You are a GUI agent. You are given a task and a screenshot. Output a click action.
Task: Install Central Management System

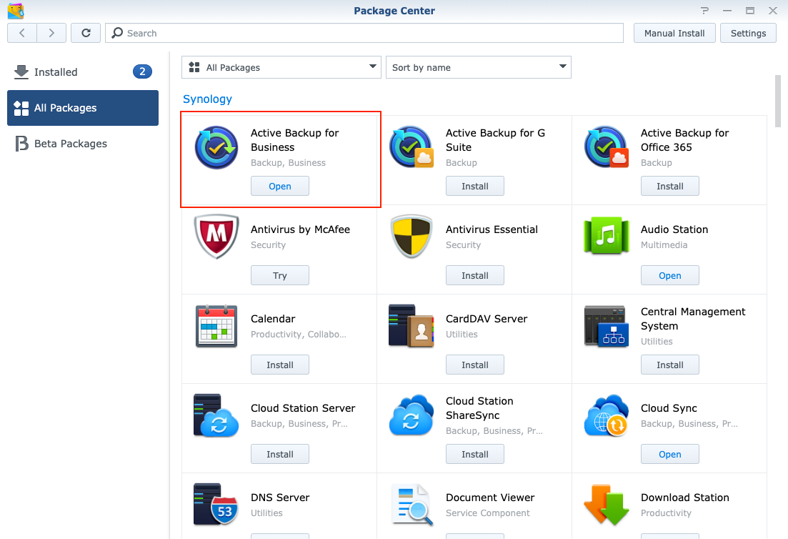(x=670, y=365)
